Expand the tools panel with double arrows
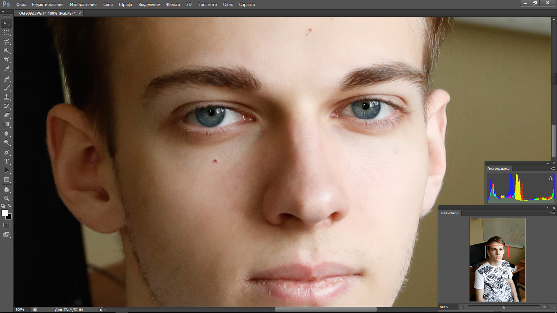 [x=3, y=12]
